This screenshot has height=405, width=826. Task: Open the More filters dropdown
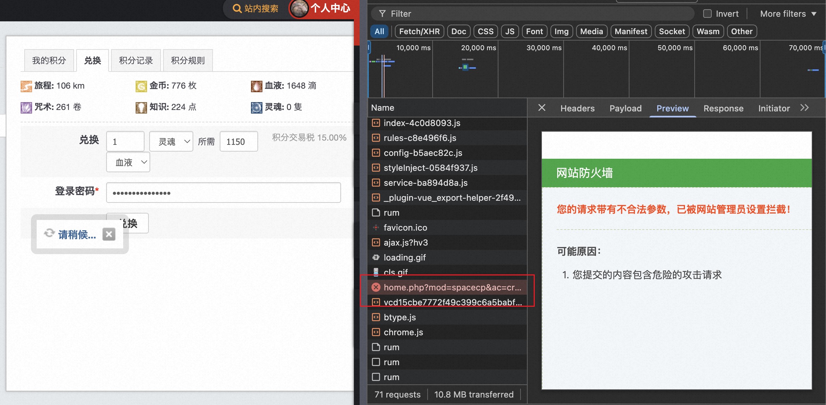click(788, 14)
